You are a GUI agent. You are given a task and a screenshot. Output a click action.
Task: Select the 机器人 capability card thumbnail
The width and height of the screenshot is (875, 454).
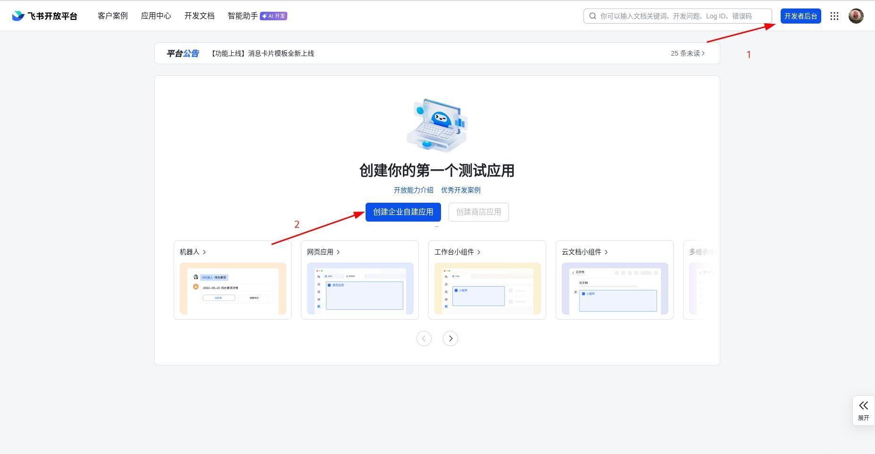tap(233, 288)
